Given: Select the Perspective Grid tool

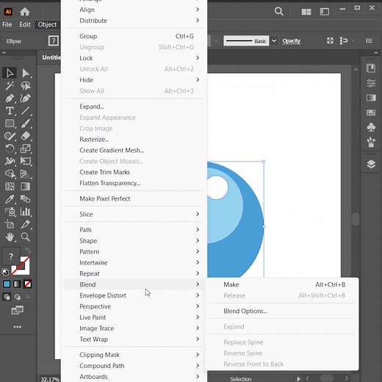Looking at the screenshot, I should pos(25,174).
